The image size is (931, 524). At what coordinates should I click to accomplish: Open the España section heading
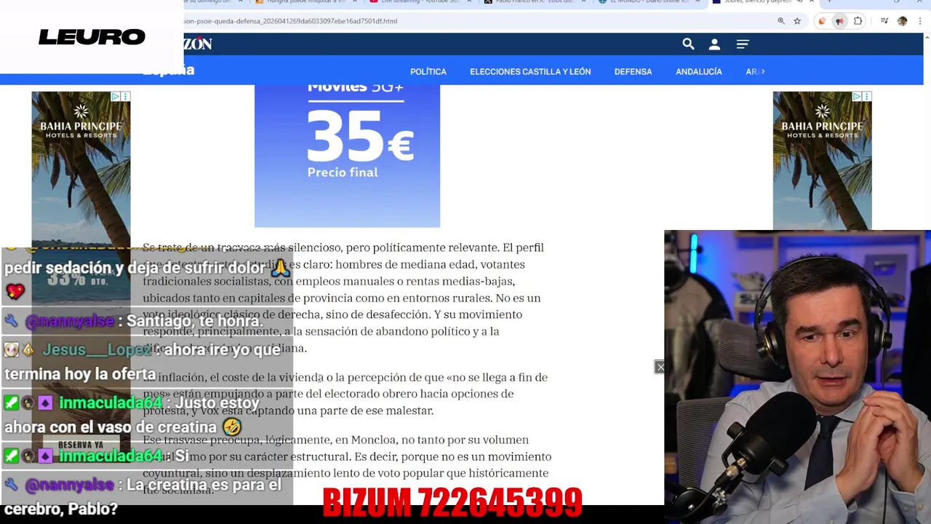tap(169, 71)
